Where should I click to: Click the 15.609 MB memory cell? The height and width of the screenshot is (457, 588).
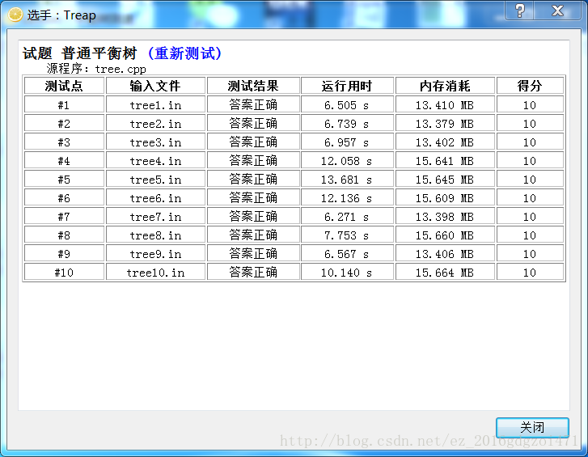(x=445, y=198)
